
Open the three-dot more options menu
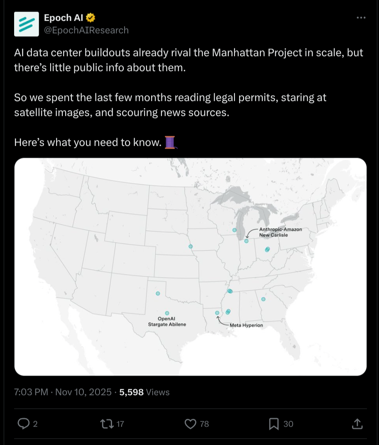[361, 17]
